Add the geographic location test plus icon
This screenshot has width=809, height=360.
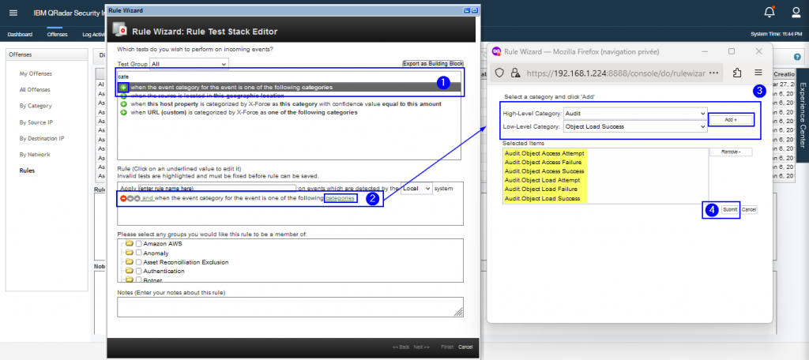(124, 96)
